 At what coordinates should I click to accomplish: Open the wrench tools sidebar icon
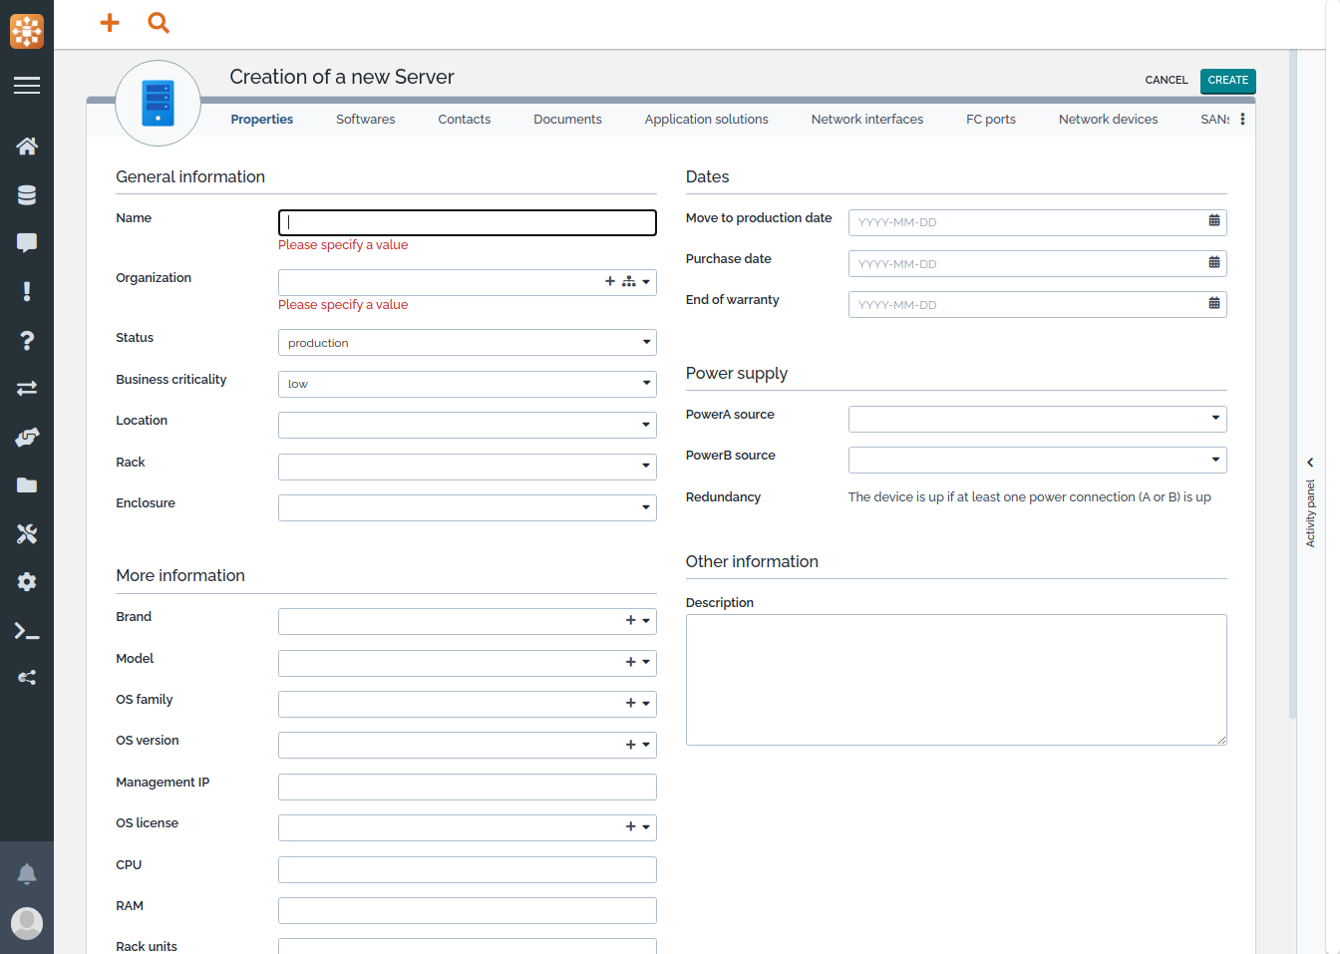(27, 534)
